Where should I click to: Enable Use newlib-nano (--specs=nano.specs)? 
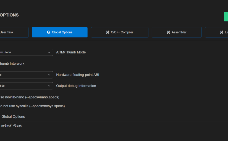(29, 97)
